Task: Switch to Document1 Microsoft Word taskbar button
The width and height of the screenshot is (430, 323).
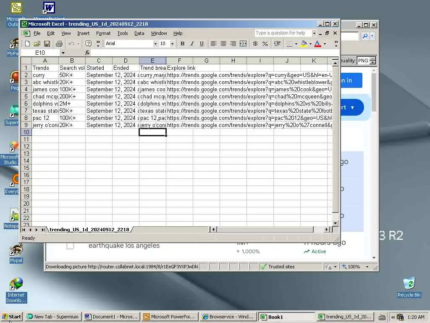Action: (x=111, y=317)
